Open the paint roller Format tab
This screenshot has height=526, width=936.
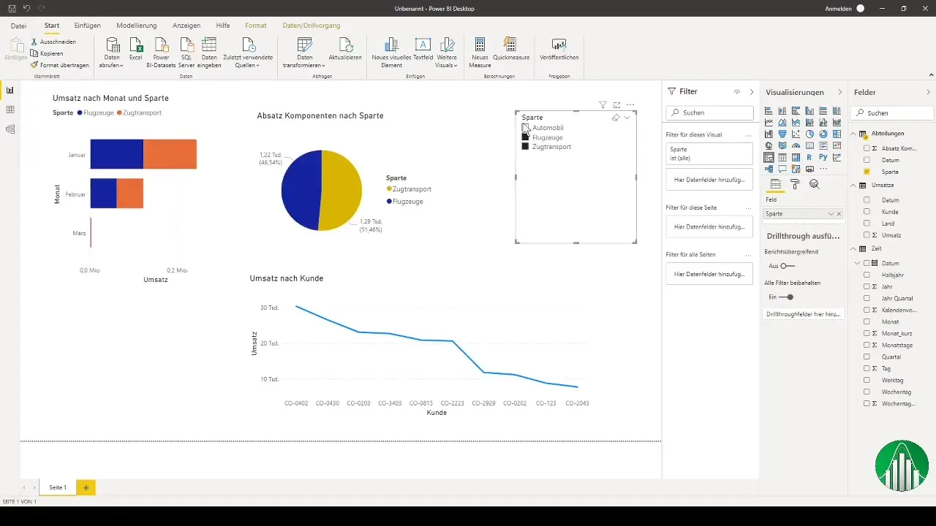tap(796, 184)
